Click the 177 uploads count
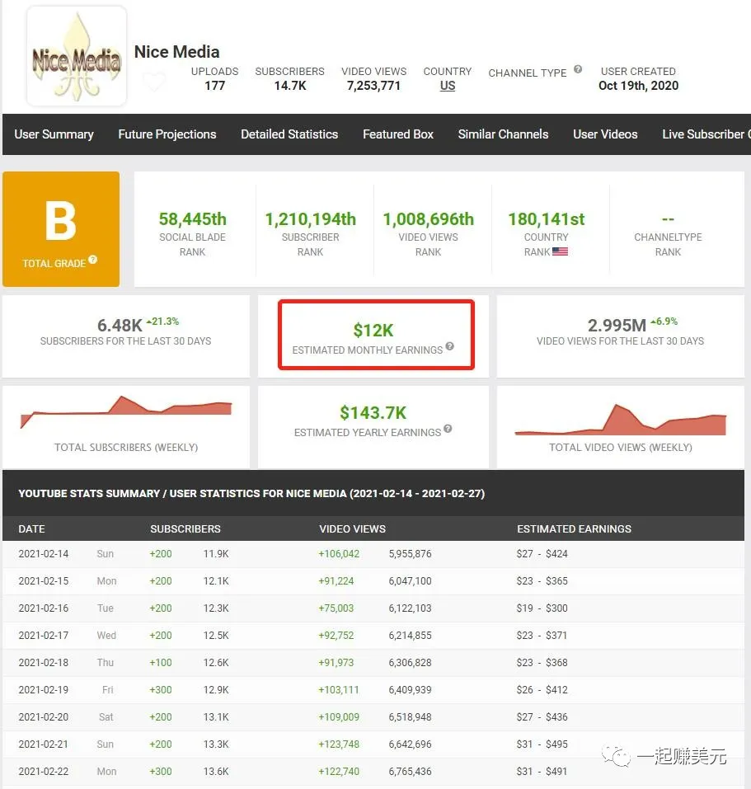The width and height of the screenshot is (751, 789). [x=215, y=86]
